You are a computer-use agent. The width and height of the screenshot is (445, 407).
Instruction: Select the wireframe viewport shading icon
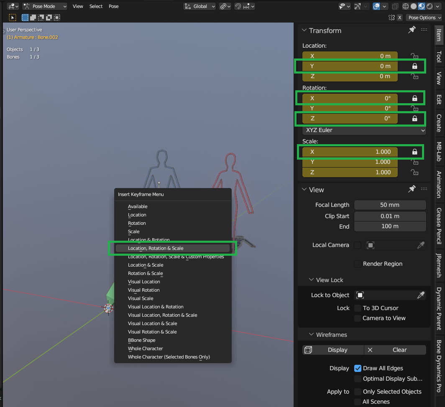tap(406, 6)
